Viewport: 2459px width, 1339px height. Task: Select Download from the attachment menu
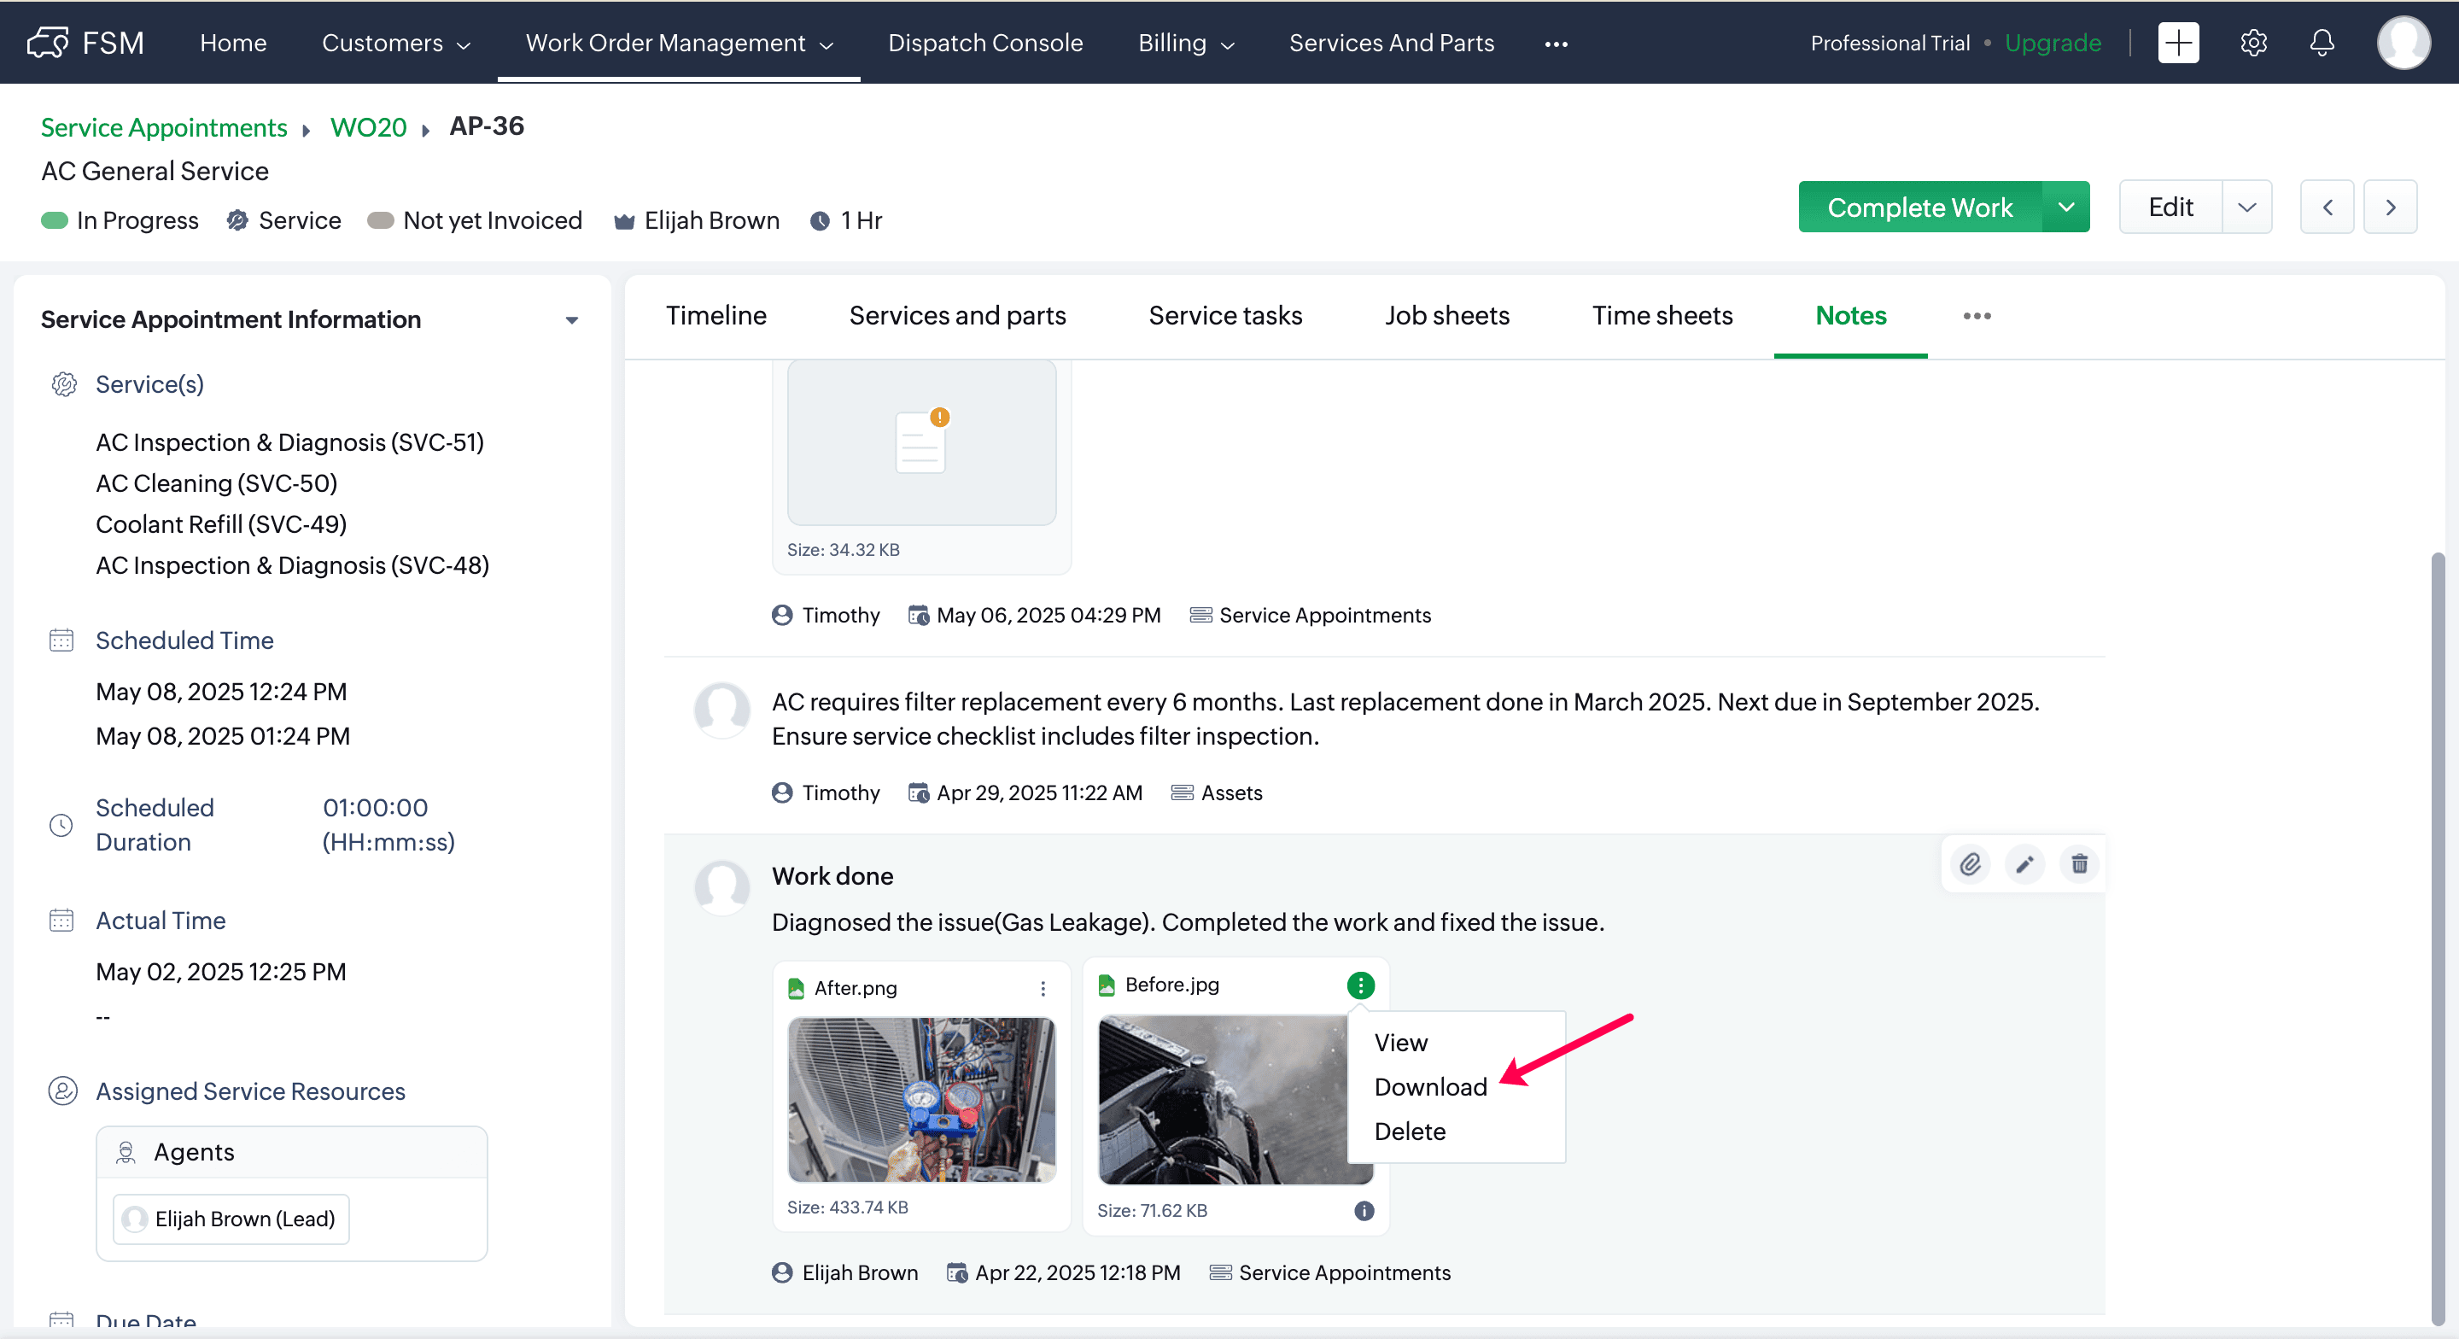pos(1430,1087)
